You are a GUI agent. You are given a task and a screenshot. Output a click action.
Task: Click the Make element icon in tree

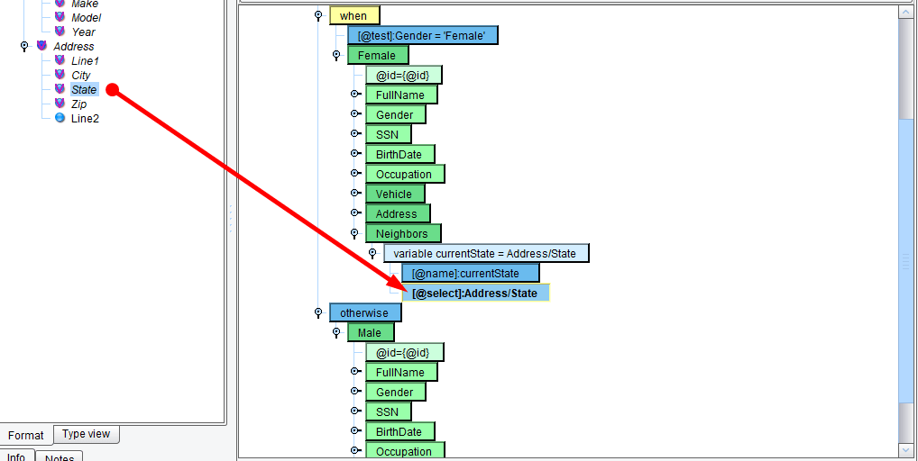[60, 3]
